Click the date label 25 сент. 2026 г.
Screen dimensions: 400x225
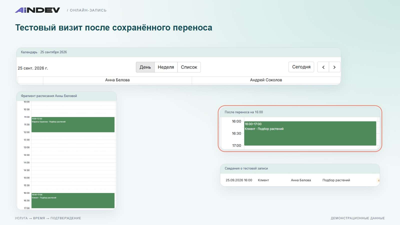point(33,68)
